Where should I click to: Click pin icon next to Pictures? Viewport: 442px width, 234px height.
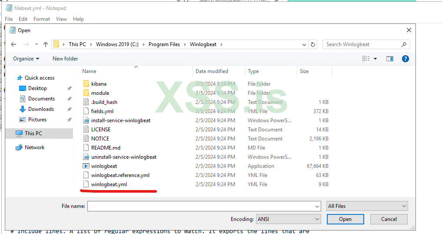pyautogui.click(x=69, y=120)
